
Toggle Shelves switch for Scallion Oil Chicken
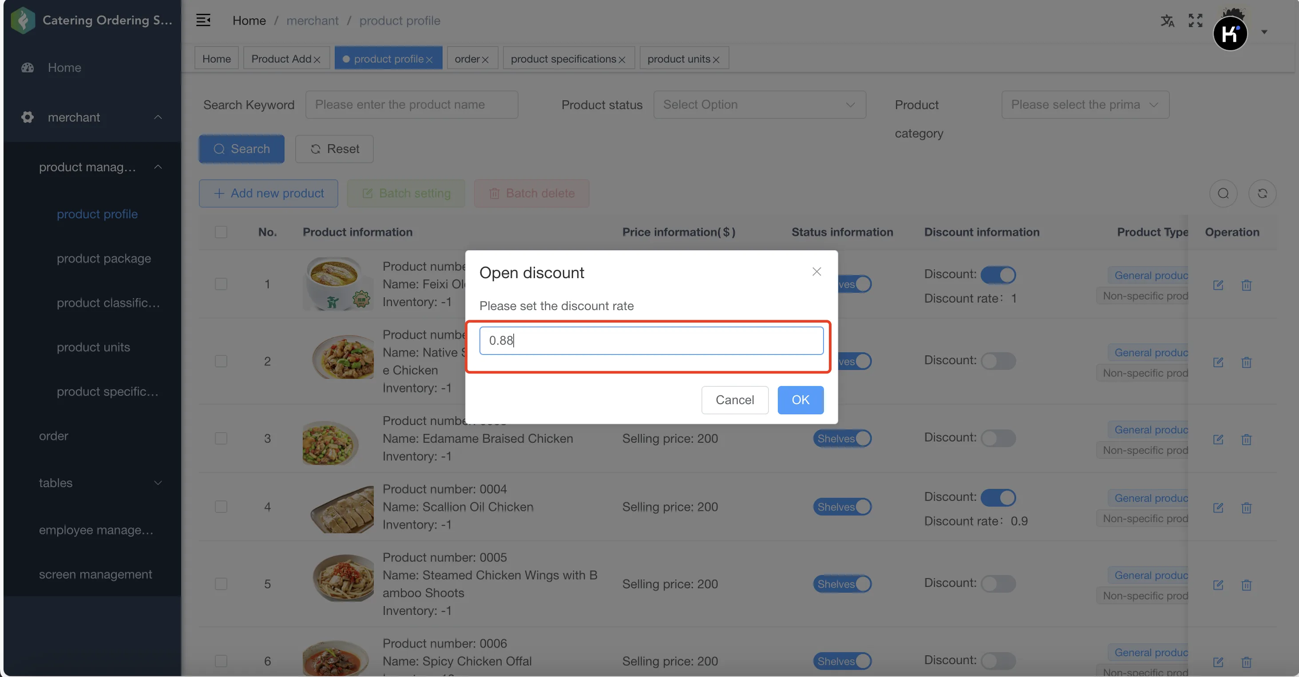842,507
